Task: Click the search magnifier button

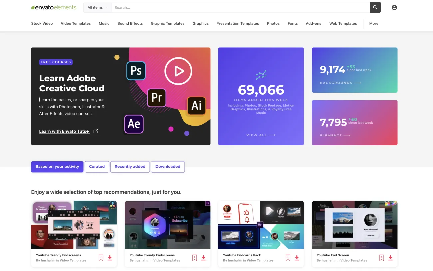Action: point(375,7)
